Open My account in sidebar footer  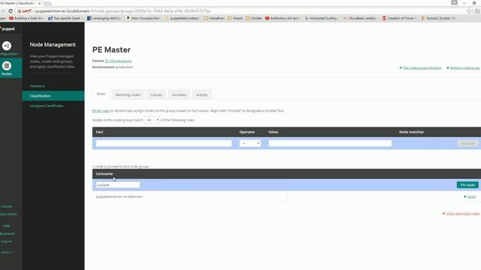pyautogui.click(x=8, y=233)
